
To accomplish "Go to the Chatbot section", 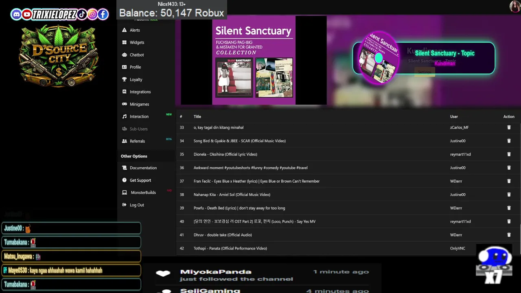I will tap(137, 55).
